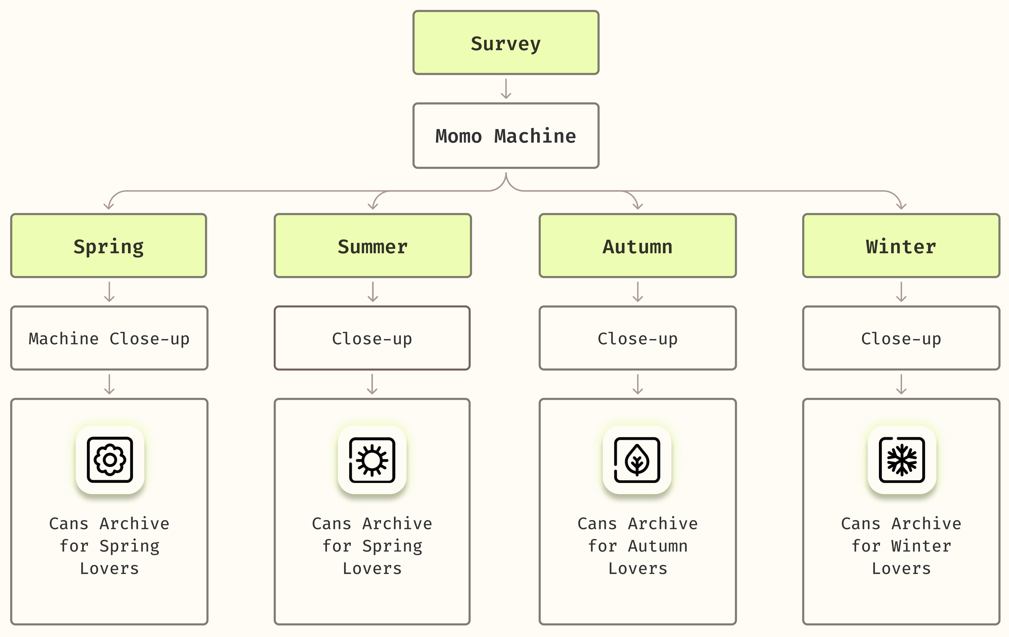The height and width of the screenshot is (637, 1009).
Task: Click the green Spring node
Action: click(x=108, y=246)
